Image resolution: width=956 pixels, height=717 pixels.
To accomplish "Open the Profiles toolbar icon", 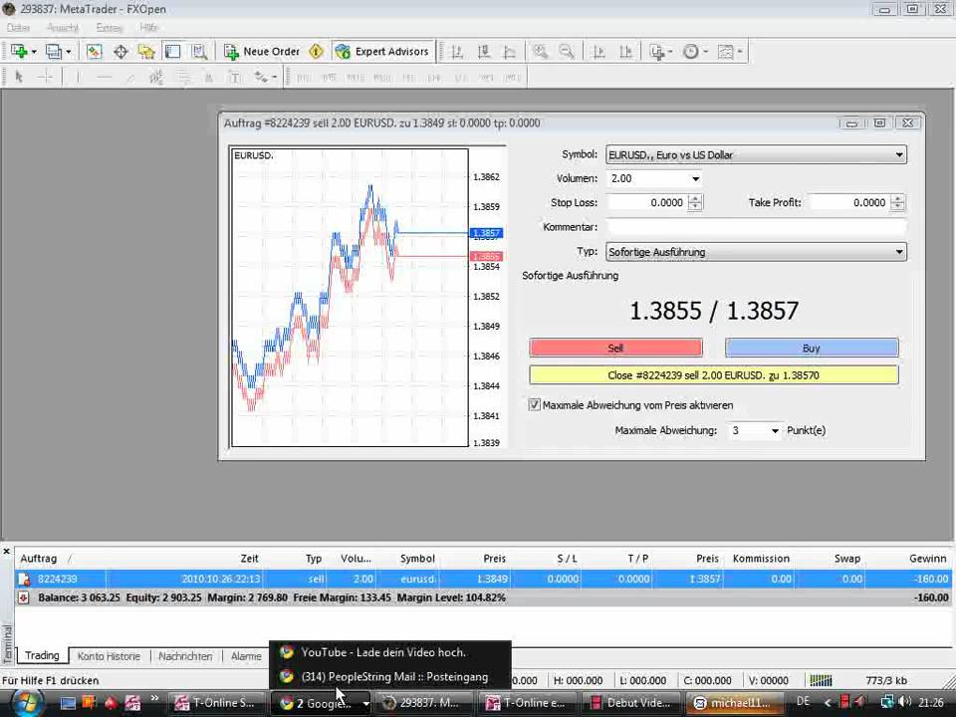I will click(54, 52).
